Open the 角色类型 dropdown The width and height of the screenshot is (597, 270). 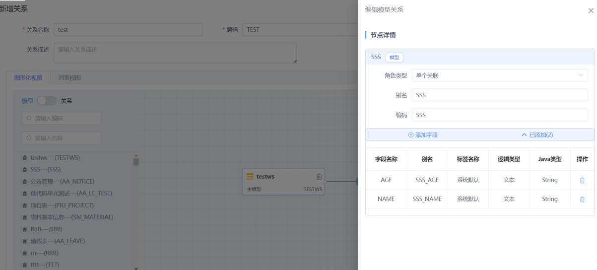(500, 75)
